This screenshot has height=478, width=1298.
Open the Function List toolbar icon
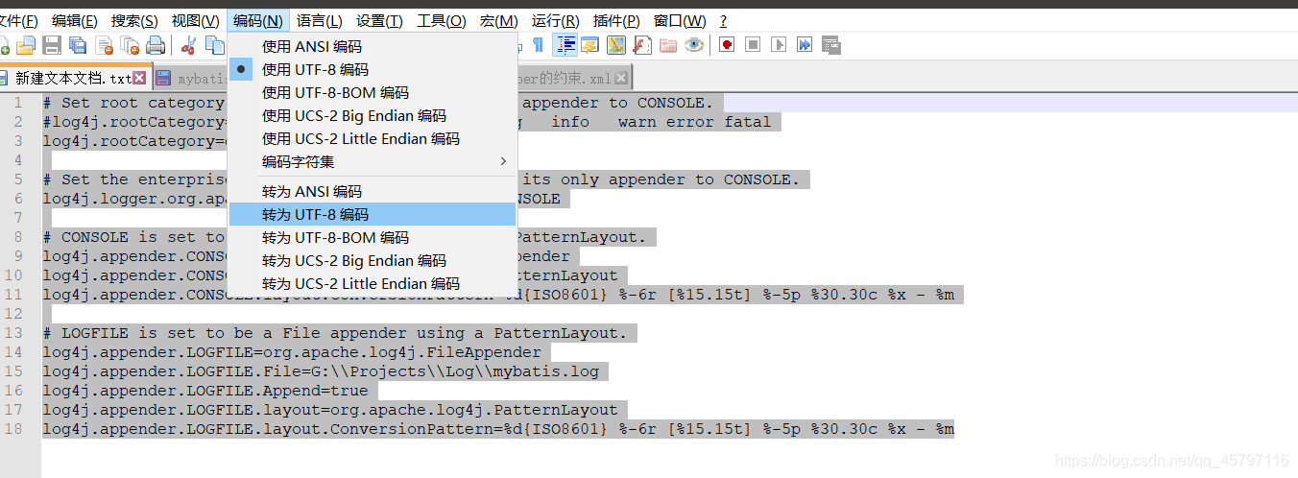coord(642,44)
